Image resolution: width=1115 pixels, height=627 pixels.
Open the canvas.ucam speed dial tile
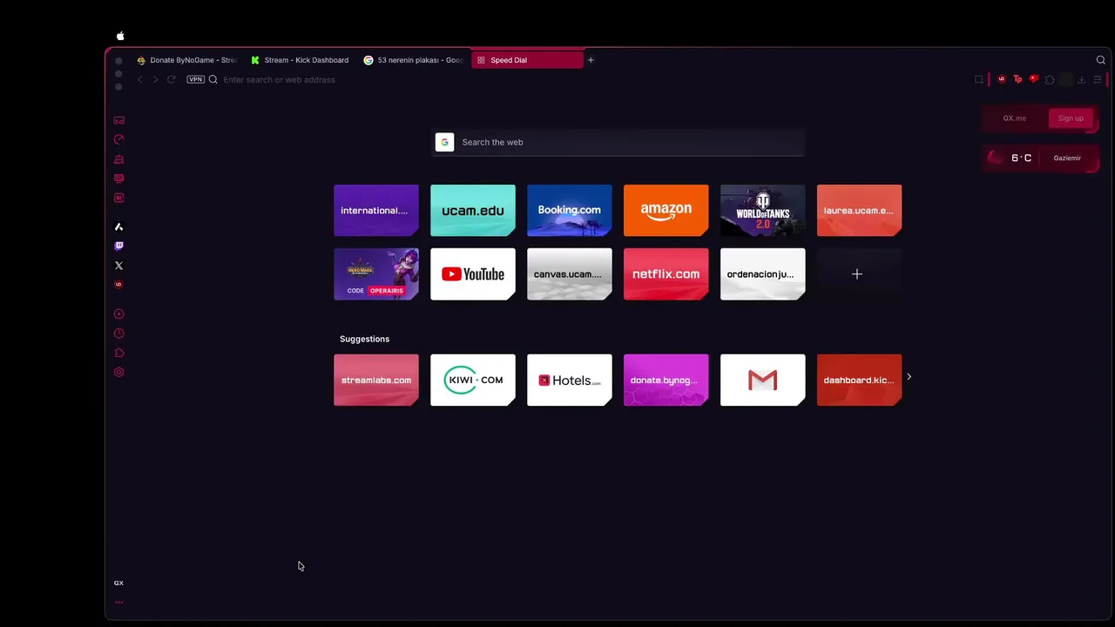pos(570,273)
